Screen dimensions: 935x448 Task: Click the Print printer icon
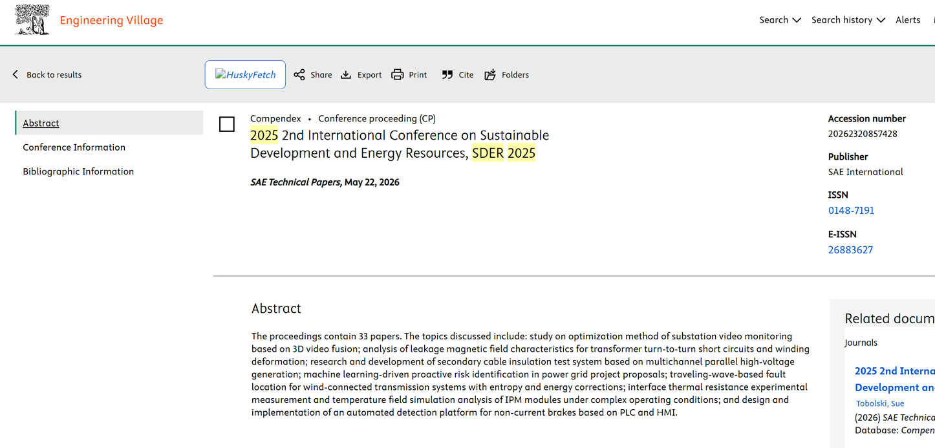[x=398, y=75]
